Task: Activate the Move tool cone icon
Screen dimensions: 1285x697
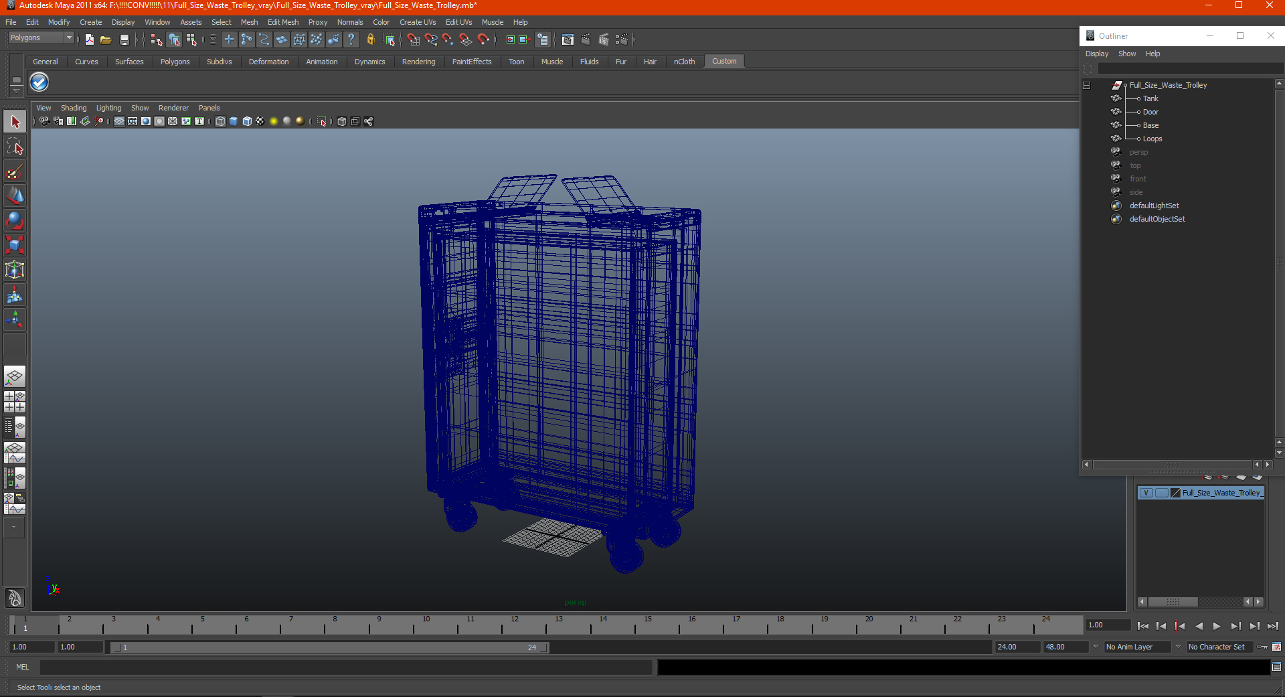Action: (x=15, y=196)
